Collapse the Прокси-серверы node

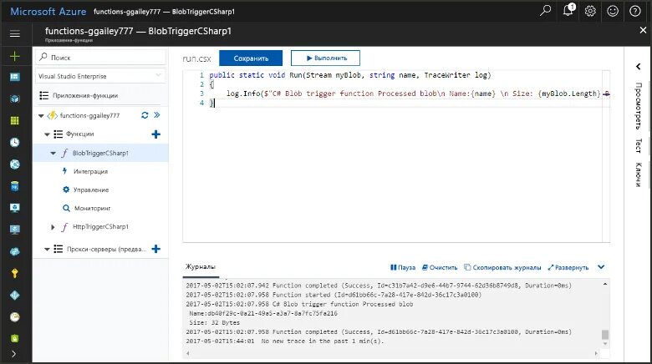point(47,250)
